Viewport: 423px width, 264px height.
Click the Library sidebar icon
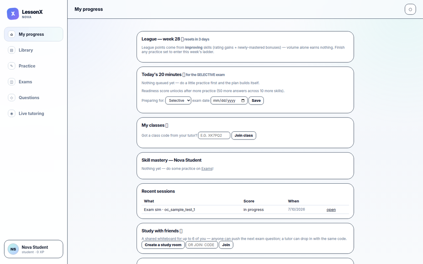[x=12, y=50]
